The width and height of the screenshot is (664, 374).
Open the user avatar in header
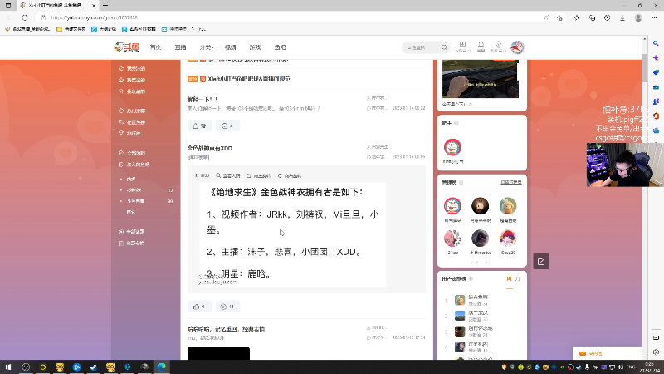click(x=517, y=47)
